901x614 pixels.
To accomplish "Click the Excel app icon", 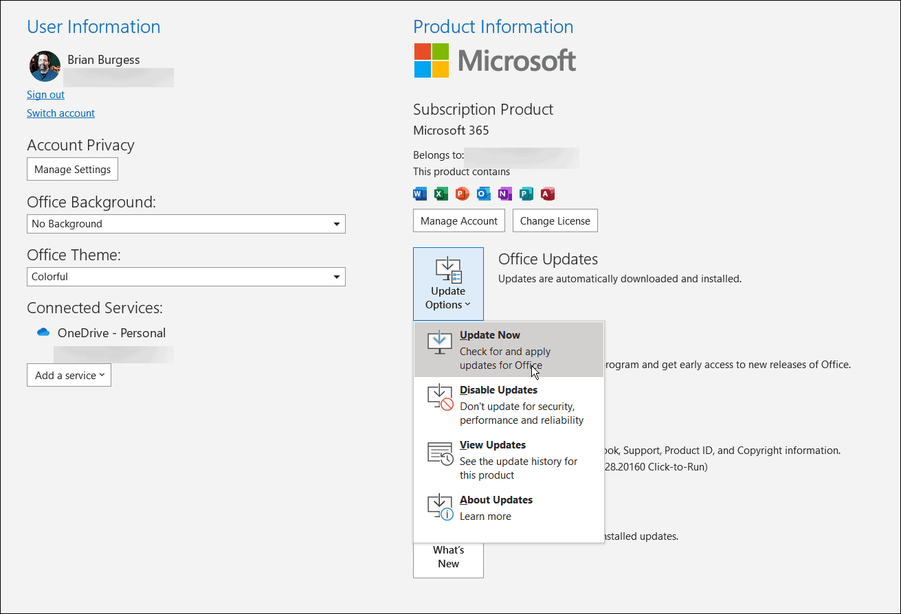I will point(441,193).
